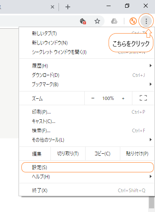Expand the 履歴(H) history submenu
This screenshot has height=212, width=155.
(x=87, y=66)
